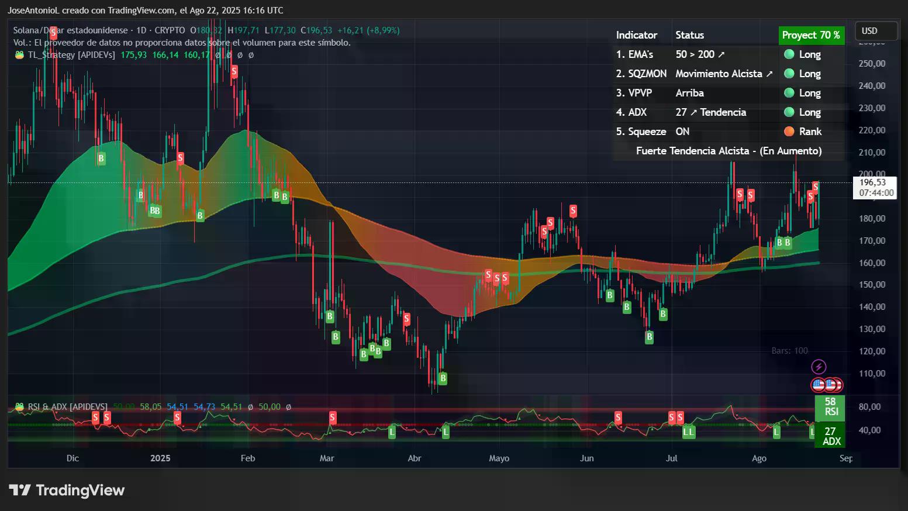Click the B marker at the April low

(443, 378)
